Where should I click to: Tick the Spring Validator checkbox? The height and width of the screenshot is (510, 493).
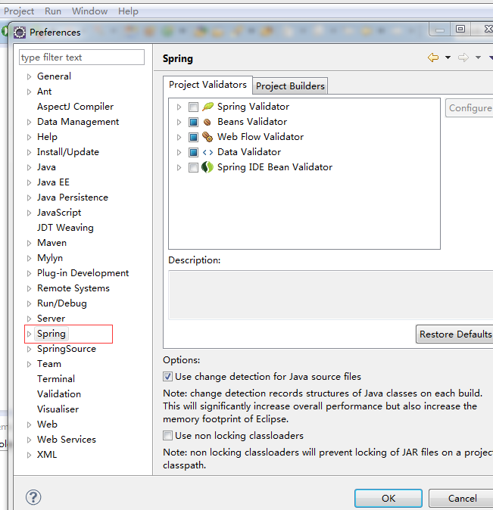[x=193, y=107]
